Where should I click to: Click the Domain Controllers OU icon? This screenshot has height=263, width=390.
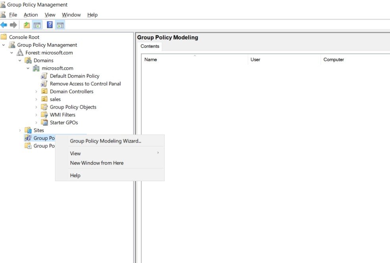(44, 91)
